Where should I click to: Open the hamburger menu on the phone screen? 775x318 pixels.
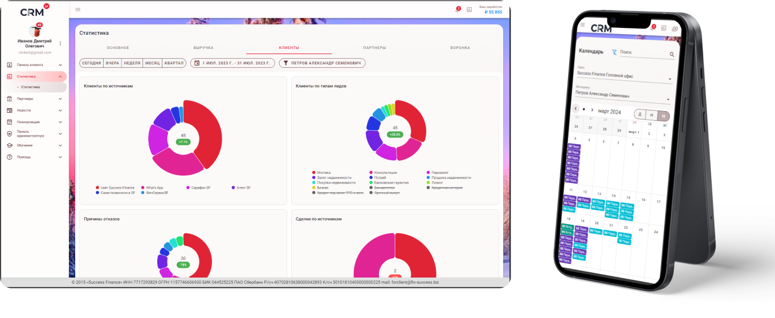point(582,25)
